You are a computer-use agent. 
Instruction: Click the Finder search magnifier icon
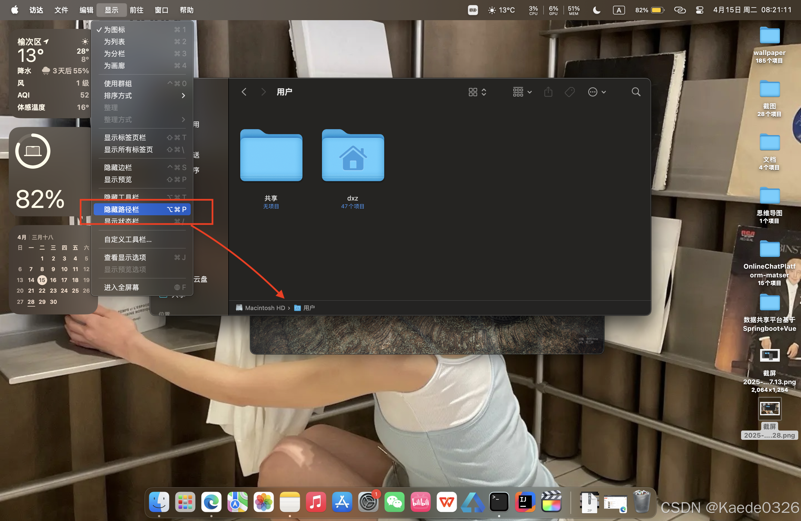(x=636, y=92)
